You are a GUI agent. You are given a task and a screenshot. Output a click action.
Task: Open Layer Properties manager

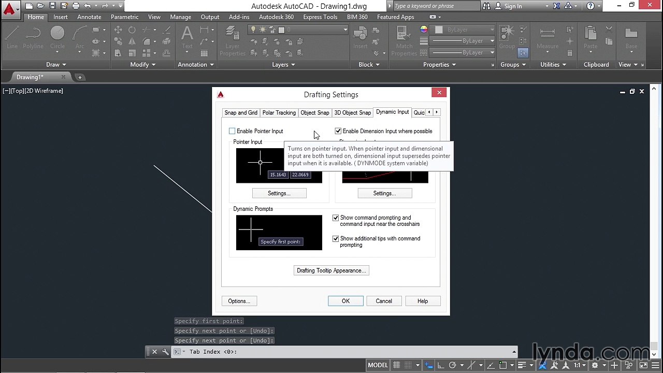[x=232, y=40]
